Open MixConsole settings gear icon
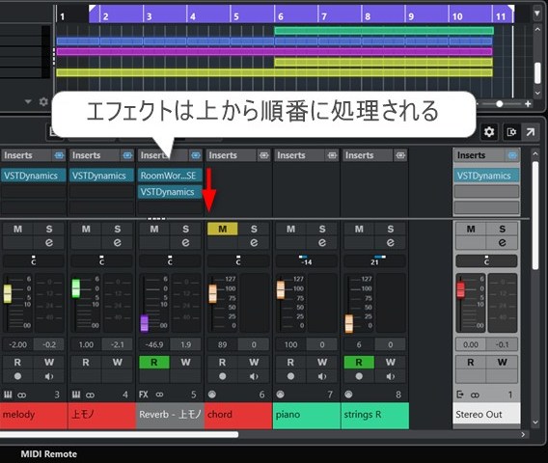The height and width of the screenshot is (463, 548). (488, 132)
